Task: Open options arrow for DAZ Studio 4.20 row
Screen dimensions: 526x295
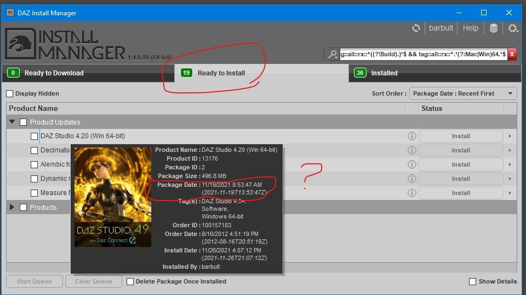Action: pos(510,136)
